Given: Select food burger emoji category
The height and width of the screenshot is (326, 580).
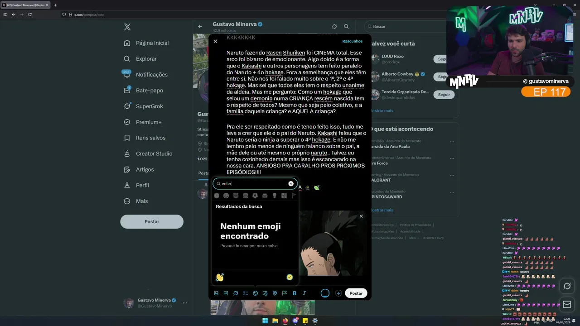Looking at the screenshot, I should 246,196.
